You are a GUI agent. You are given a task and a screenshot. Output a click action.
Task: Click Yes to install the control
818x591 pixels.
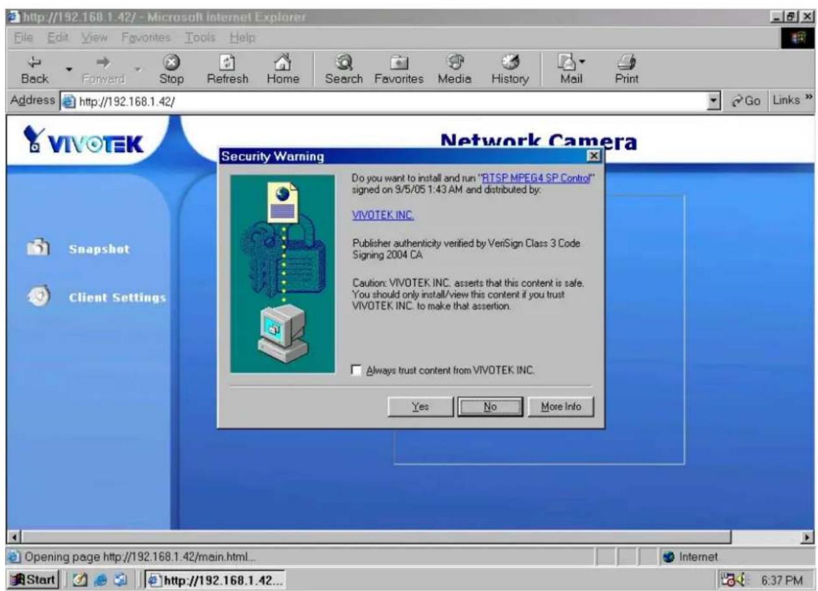pos(420,406)
